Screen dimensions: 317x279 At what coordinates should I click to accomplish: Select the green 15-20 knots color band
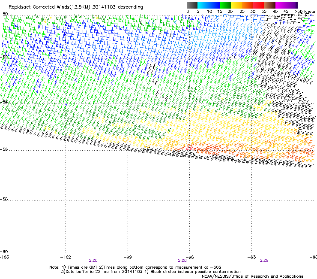tap(225, 5)
